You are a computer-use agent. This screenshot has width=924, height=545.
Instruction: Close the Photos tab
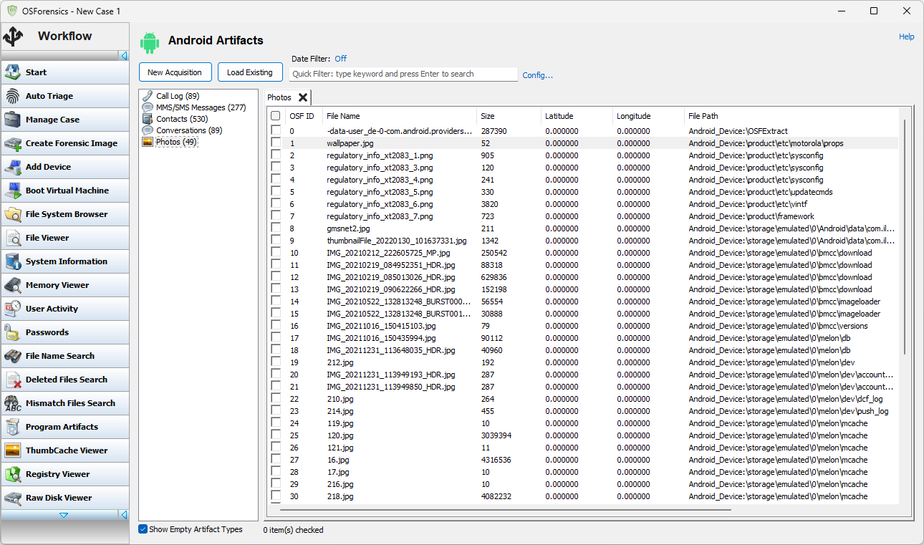pyautogui.click(x=303, y=97)
